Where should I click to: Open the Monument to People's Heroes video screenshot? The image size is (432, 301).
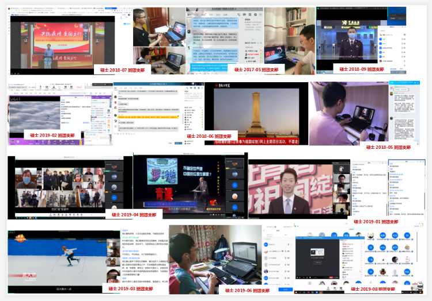(256, 113)
